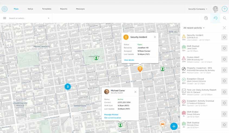Close the Security Incident popup
229x133 pixels.
point(155,37)
